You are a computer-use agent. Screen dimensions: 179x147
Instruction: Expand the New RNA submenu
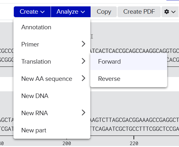click(x=52, y=113)
